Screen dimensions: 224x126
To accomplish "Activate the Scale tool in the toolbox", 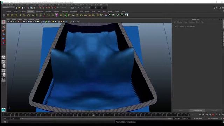I will [3, 43].
